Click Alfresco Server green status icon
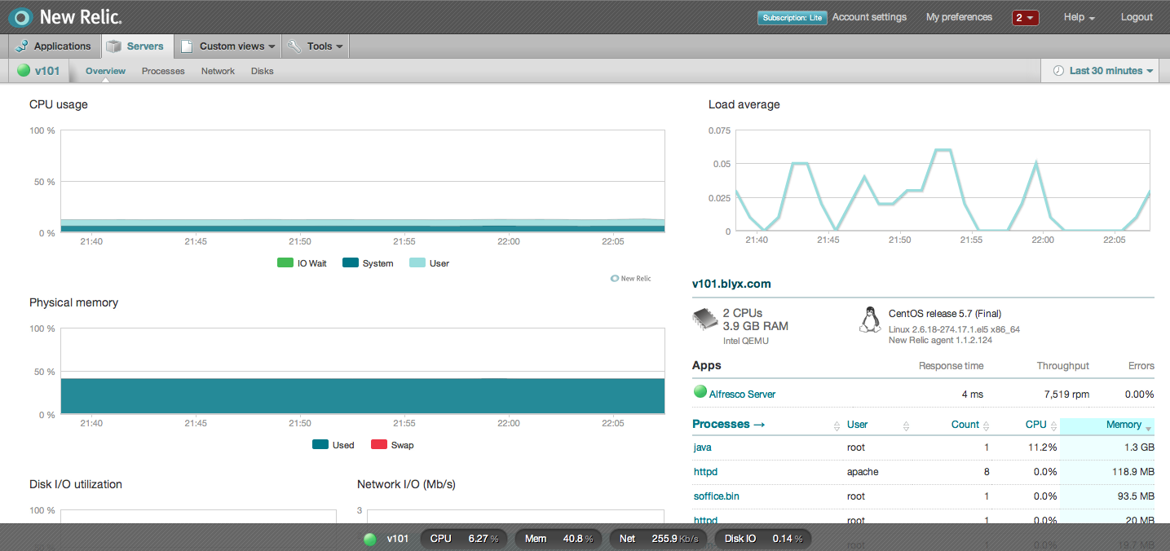This screenshot has height=551, width=1170. [x=700, y=392]
